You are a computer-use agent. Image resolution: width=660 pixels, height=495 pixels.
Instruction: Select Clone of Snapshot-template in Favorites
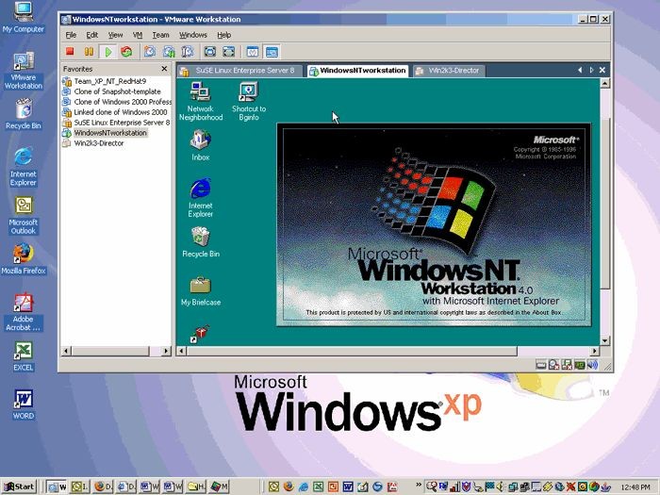(117, 91)
